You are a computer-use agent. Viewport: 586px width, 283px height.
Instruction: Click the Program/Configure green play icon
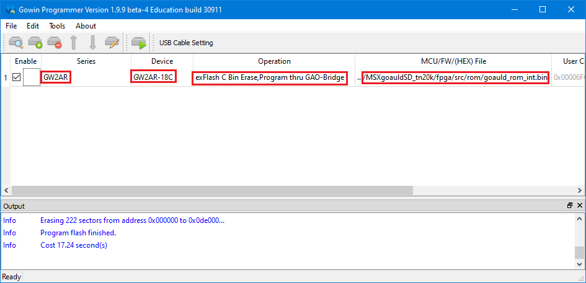tap(139, 43)
